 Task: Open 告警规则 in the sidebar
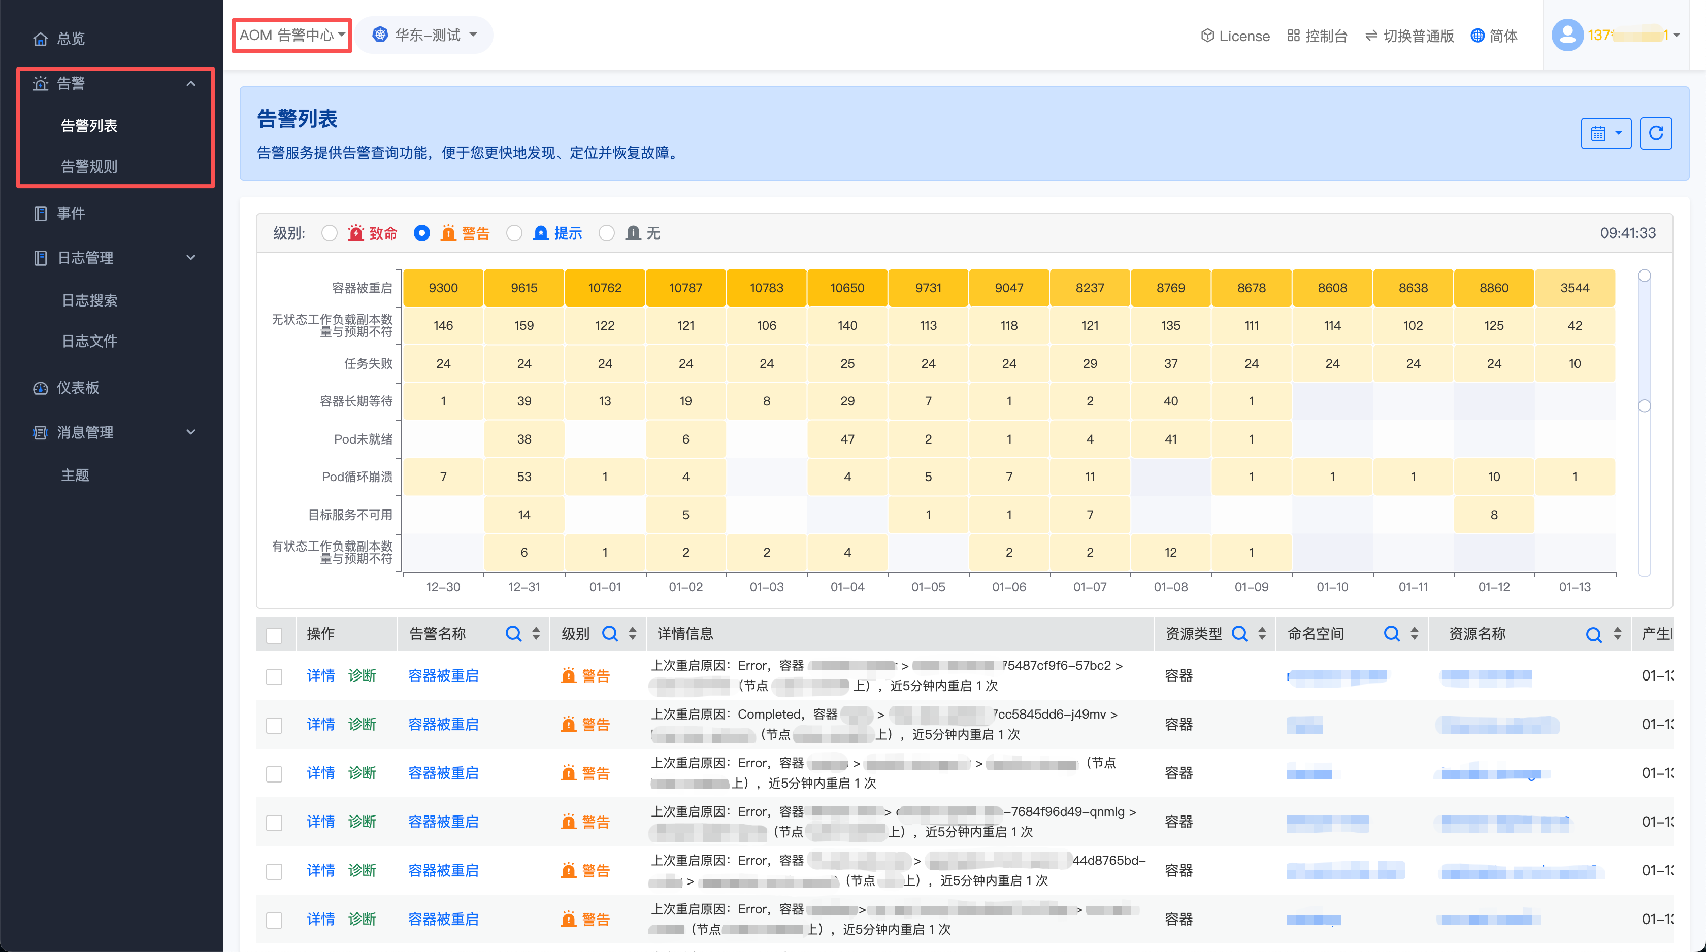coord(89,166)
